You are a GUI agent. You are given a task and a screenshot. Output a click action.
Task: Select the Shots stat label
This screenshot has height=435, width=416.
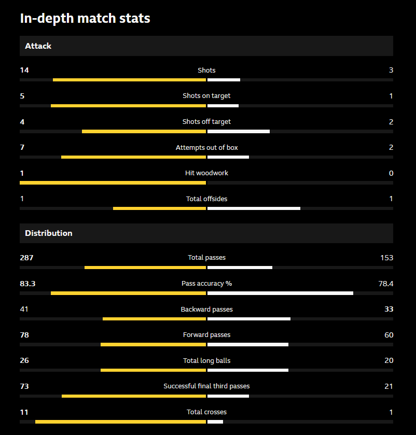click(x=206, y=71)
